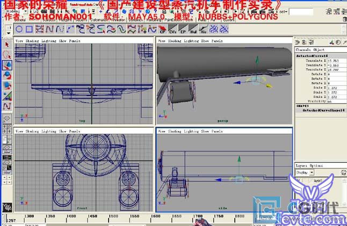Click the dashed N pencil curve shelf icon
This screenshot has height=226, width=347.
(60, 29)
